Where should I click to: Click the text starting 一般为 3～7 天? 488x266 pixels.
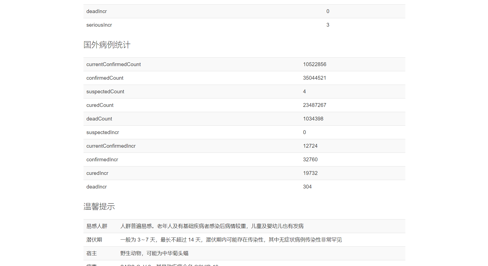coord(231,240)
